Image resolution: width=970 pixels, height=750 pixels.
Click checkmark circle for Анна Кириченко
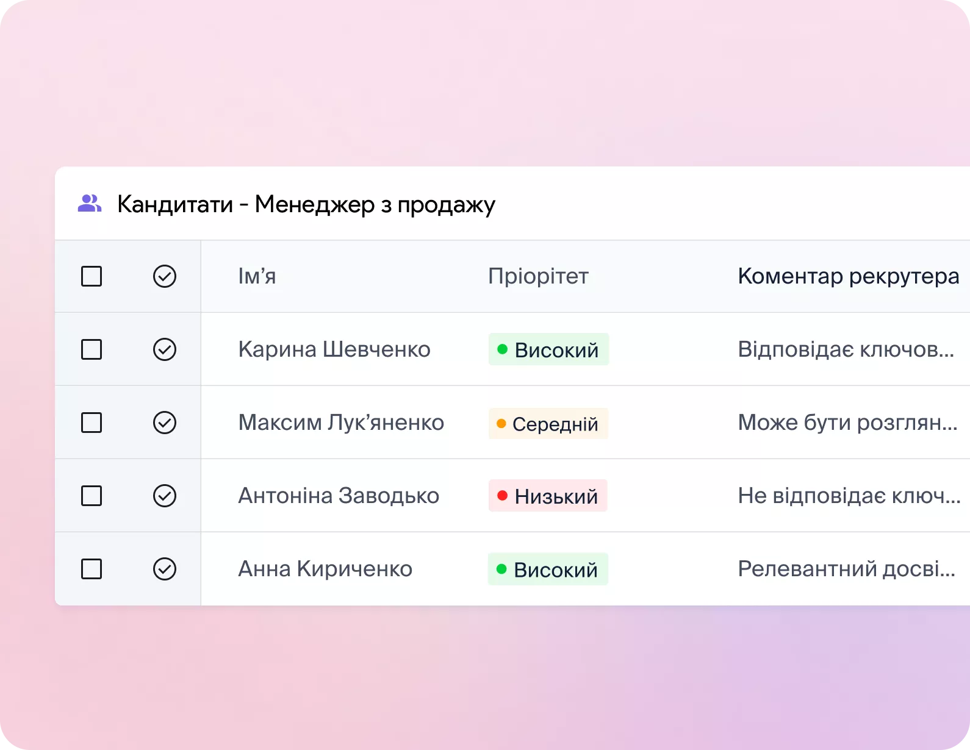(x=165, y=569)
